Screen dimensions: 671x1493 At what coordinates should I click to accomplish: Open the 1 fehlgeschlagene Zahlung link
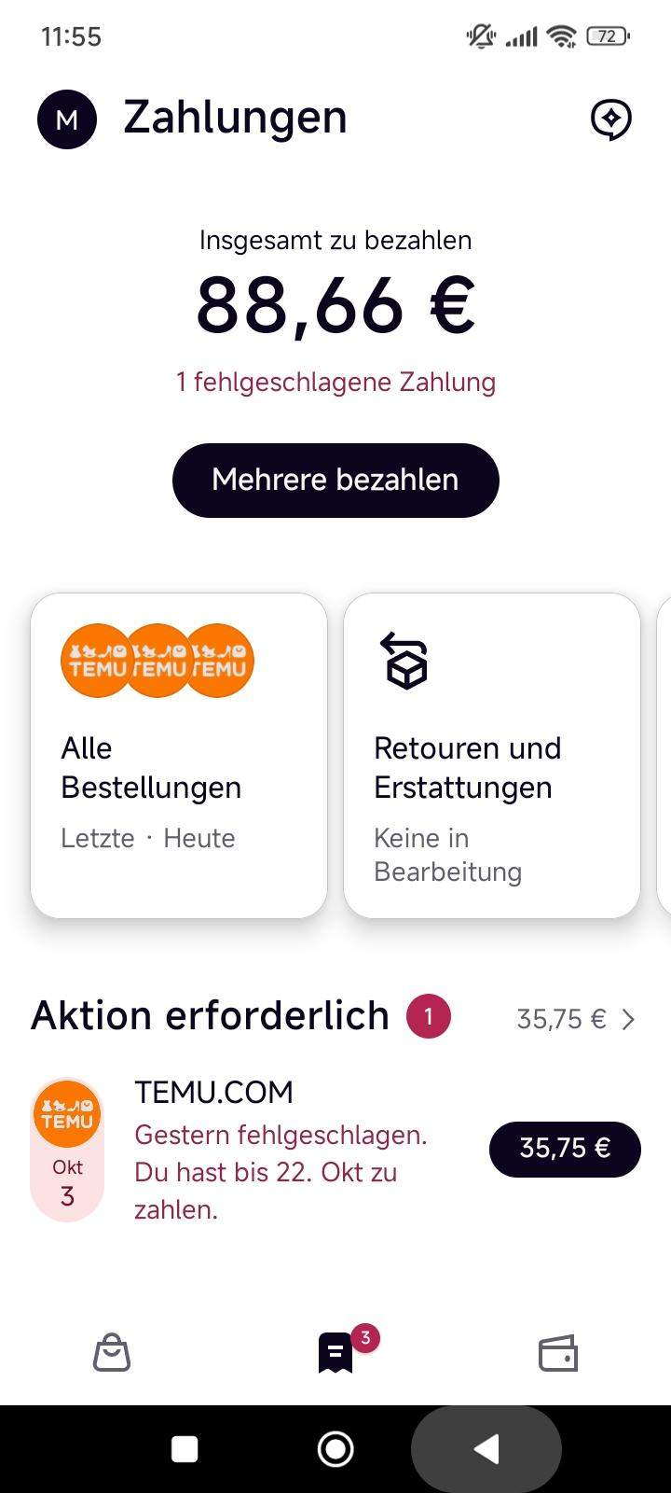pyautogui.click(x=335, y=383)
